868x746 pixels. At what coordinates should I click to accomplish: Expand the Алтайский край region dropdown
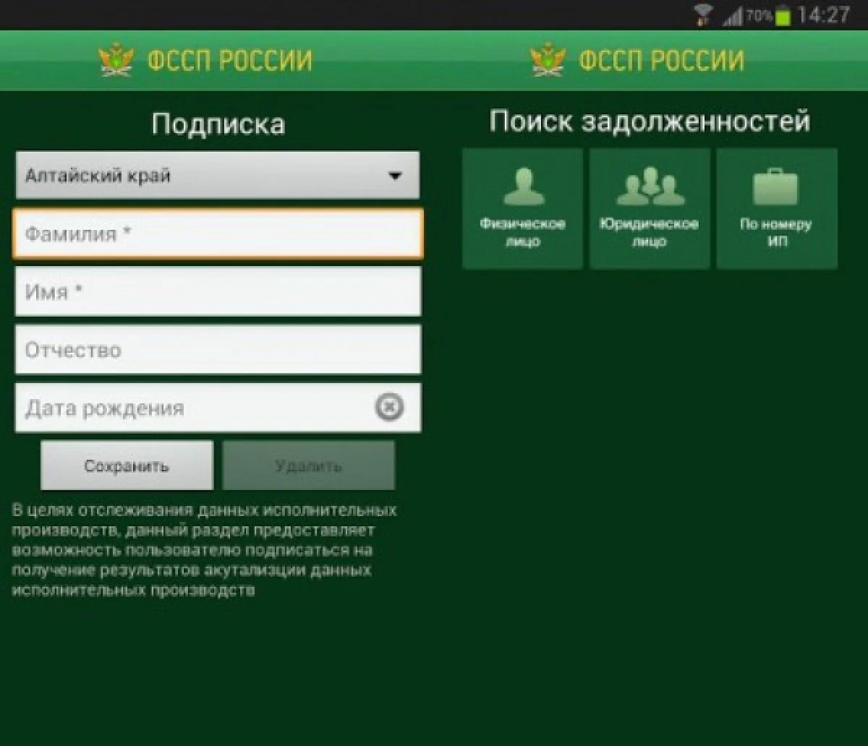217,176
